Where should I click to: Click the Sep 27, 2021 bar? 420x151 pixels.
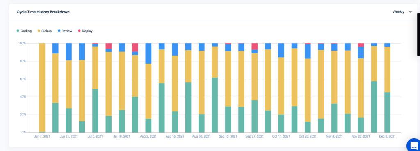pos(254,88)
